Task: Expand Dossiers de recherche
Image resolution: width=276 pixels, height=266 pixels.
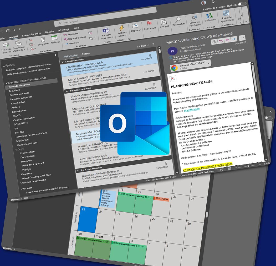Action: pyautogui.click(x=21, y=183)
